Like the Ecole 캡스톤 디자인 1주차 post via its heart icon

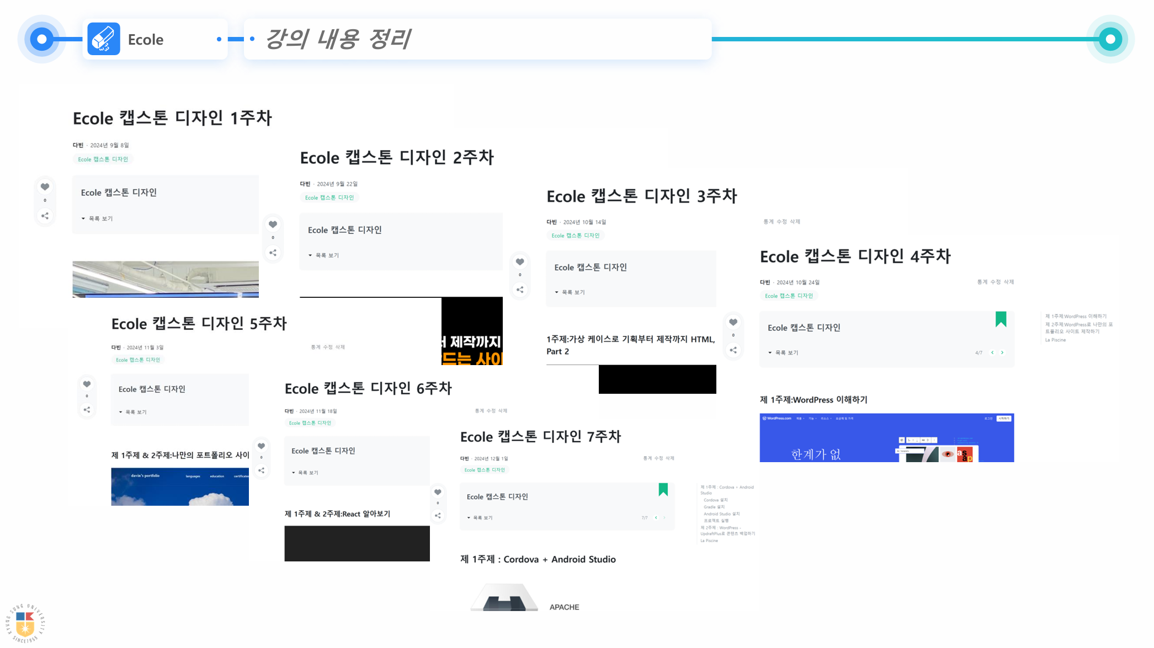45,187
